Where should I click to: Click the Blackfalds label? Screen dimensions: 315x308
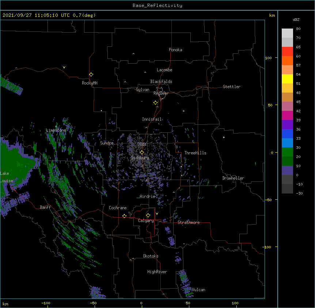pos(161,82)
